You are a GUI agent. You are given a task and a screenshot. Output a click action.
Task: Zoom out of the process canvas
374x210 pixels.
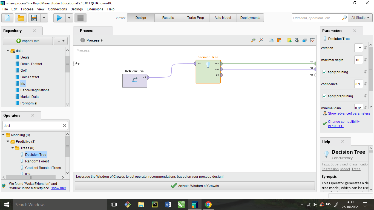[261, 40]
